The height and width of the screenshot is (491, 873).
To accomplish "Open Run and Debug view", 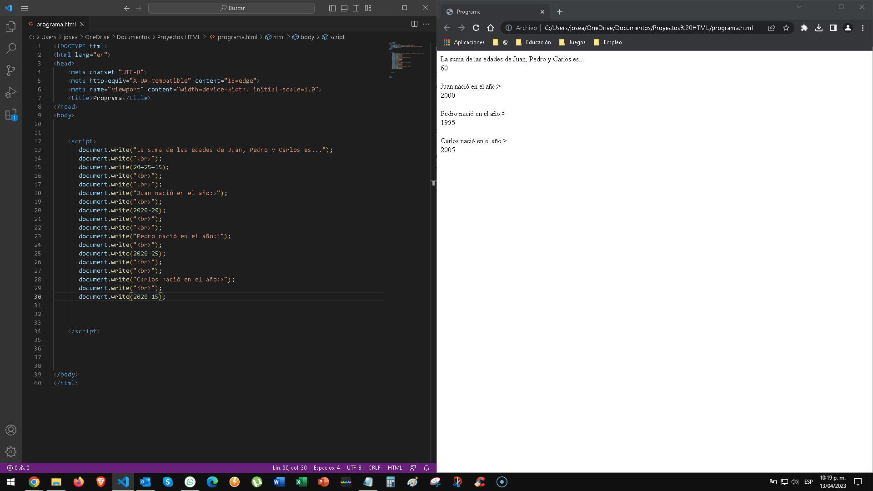I will point(11,92).
